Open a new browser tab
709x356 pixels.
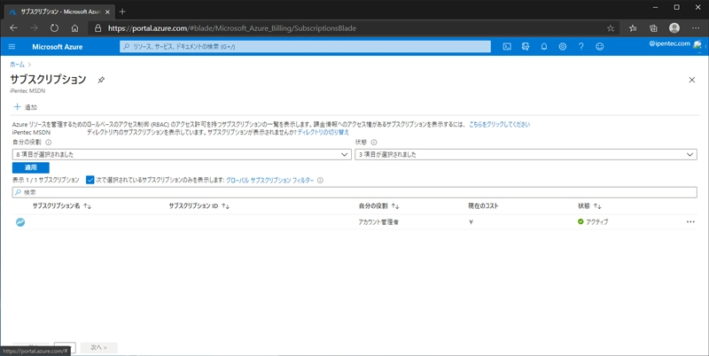coord(122,12)
